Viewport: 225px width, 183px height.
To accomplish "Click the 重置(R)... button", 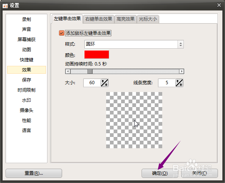I will coord(34,173).
